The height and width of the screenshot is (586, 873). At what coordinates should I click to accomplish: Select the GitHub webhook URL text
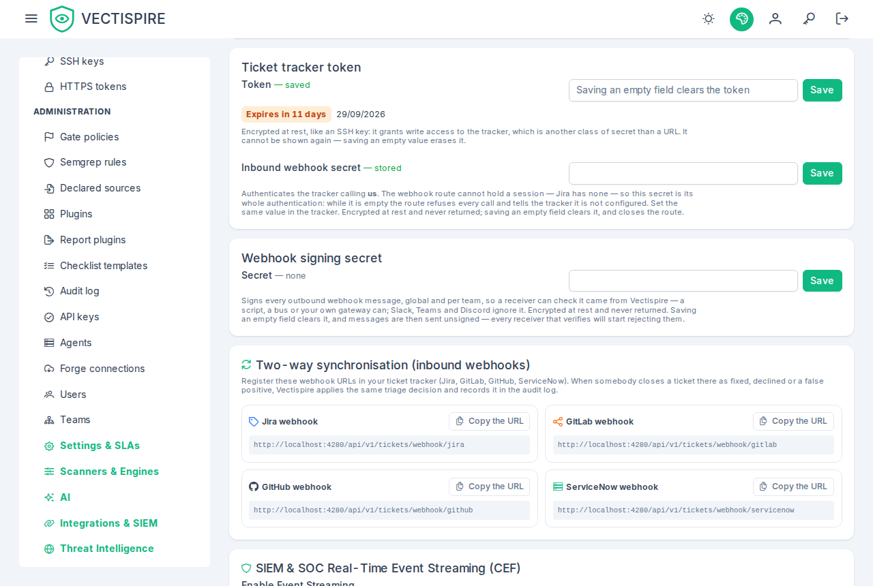coord(364,510)
